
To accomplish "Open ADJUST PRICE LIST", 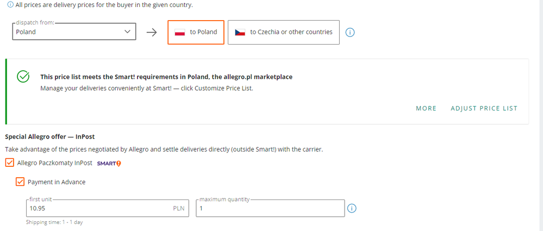I will tap(484, 108).
